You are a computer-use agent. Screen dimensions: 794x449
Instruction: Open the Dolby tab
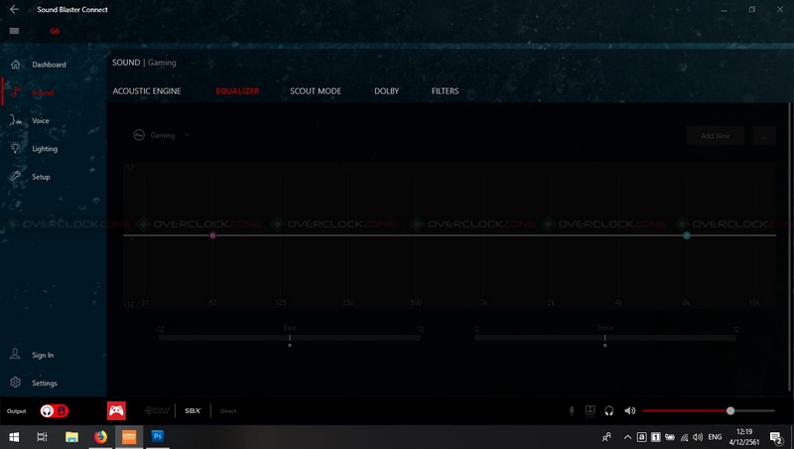pyautogui.click(x=386, y=91)
